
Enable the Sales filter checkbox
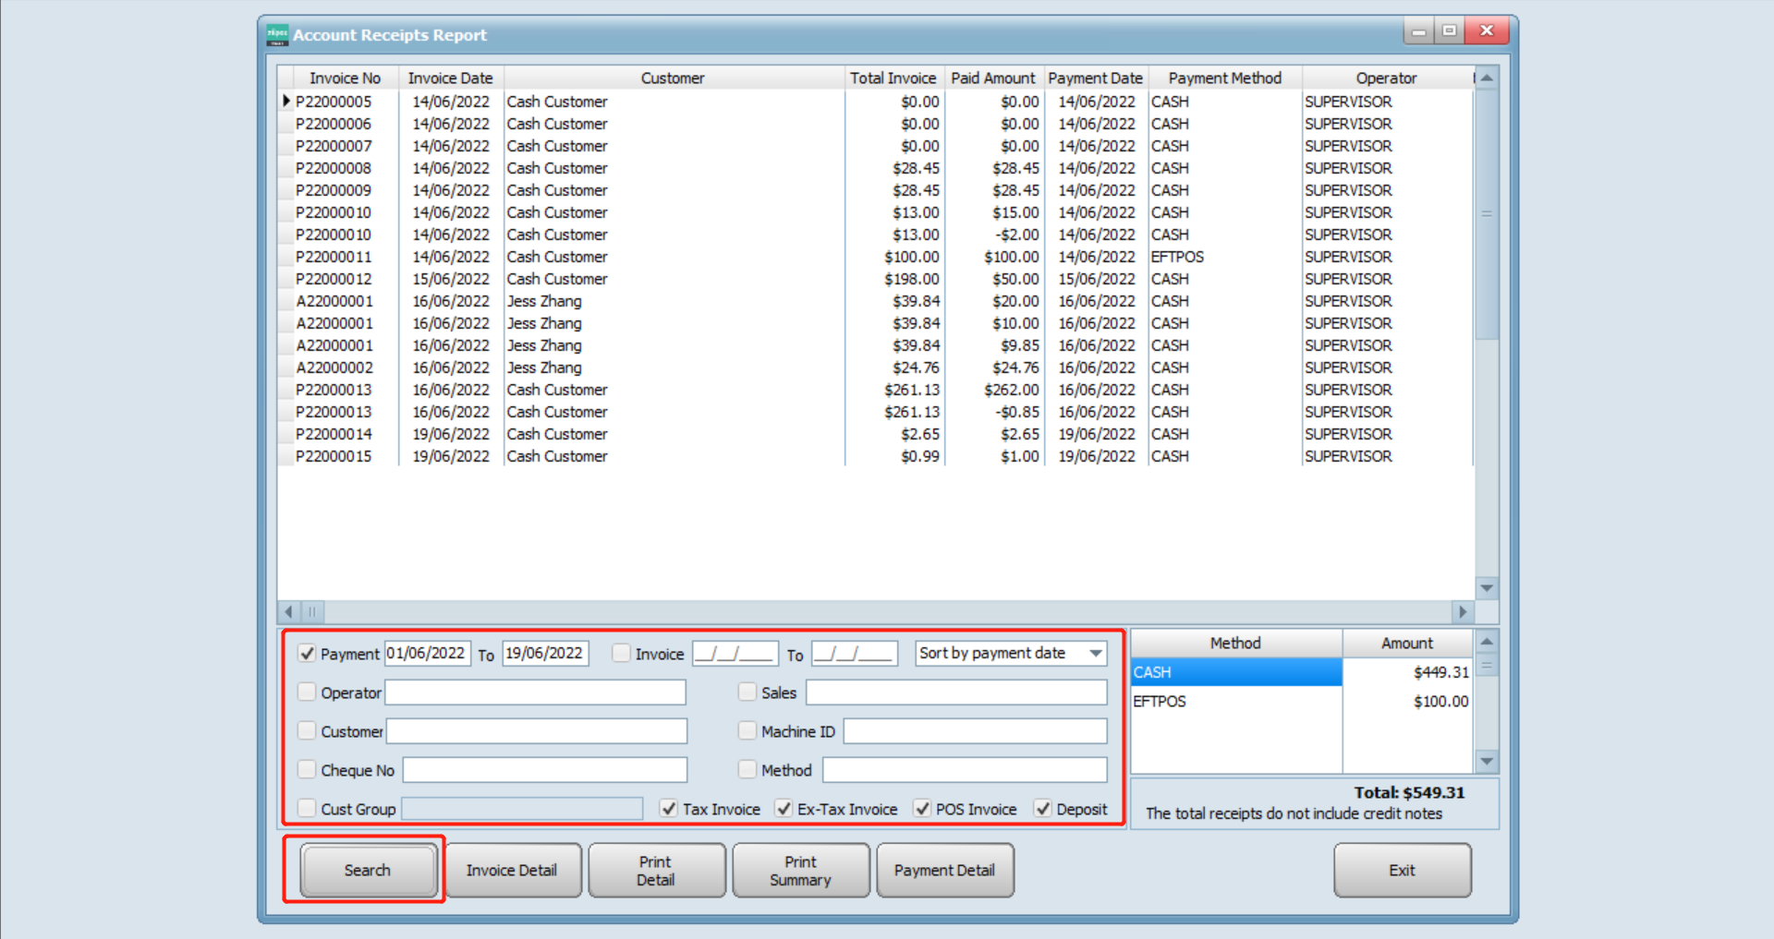(x=747, y=692)
